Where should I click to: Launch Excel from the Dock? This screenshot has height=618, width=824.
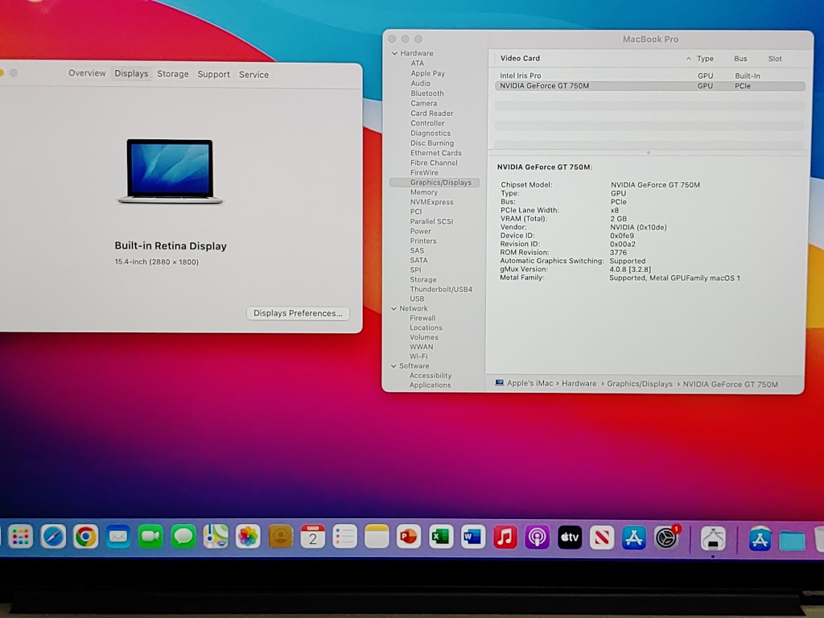pyautogui.click(x=441, y=537)
